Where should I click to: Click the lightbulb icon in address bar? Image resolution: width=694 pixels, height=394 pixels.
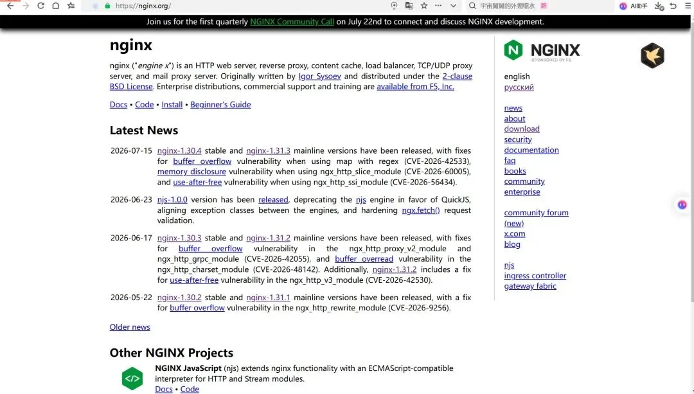tap(394, 6)
